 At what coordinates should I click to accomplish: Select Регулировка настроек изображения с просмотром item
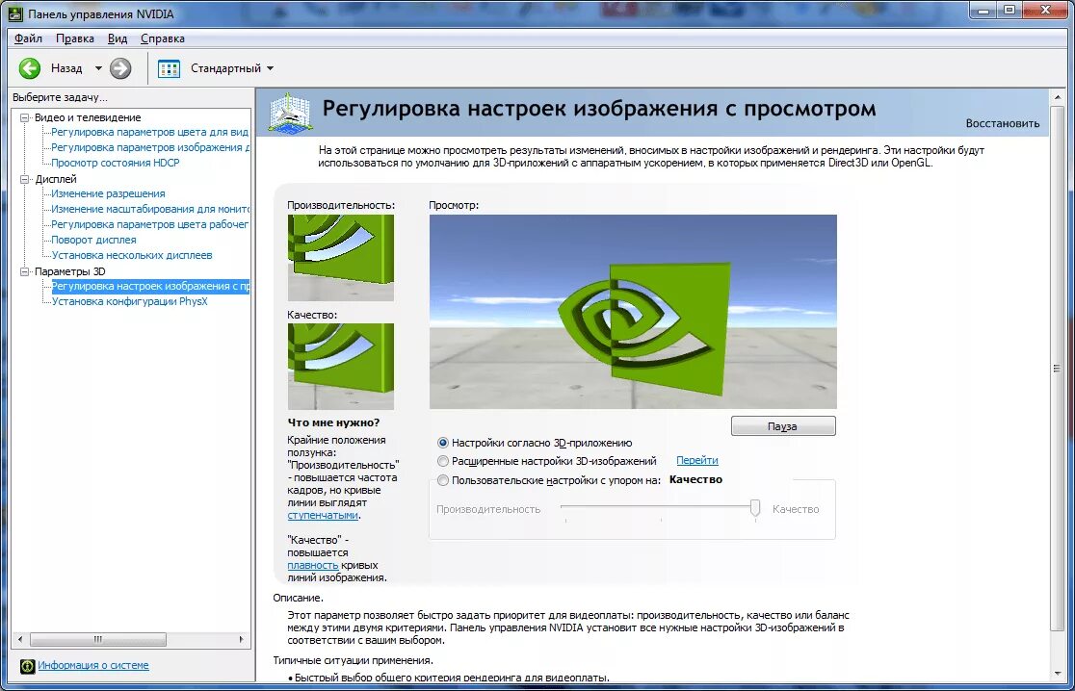click(x=150, y=286)
